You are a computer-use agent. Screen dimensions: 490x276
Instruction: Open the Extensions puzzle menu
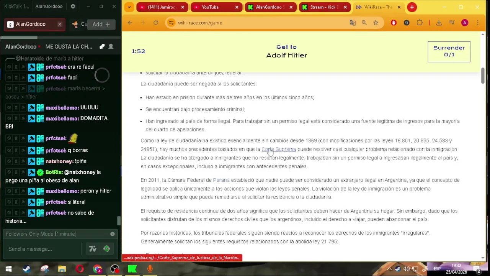(x=420, y=23)
